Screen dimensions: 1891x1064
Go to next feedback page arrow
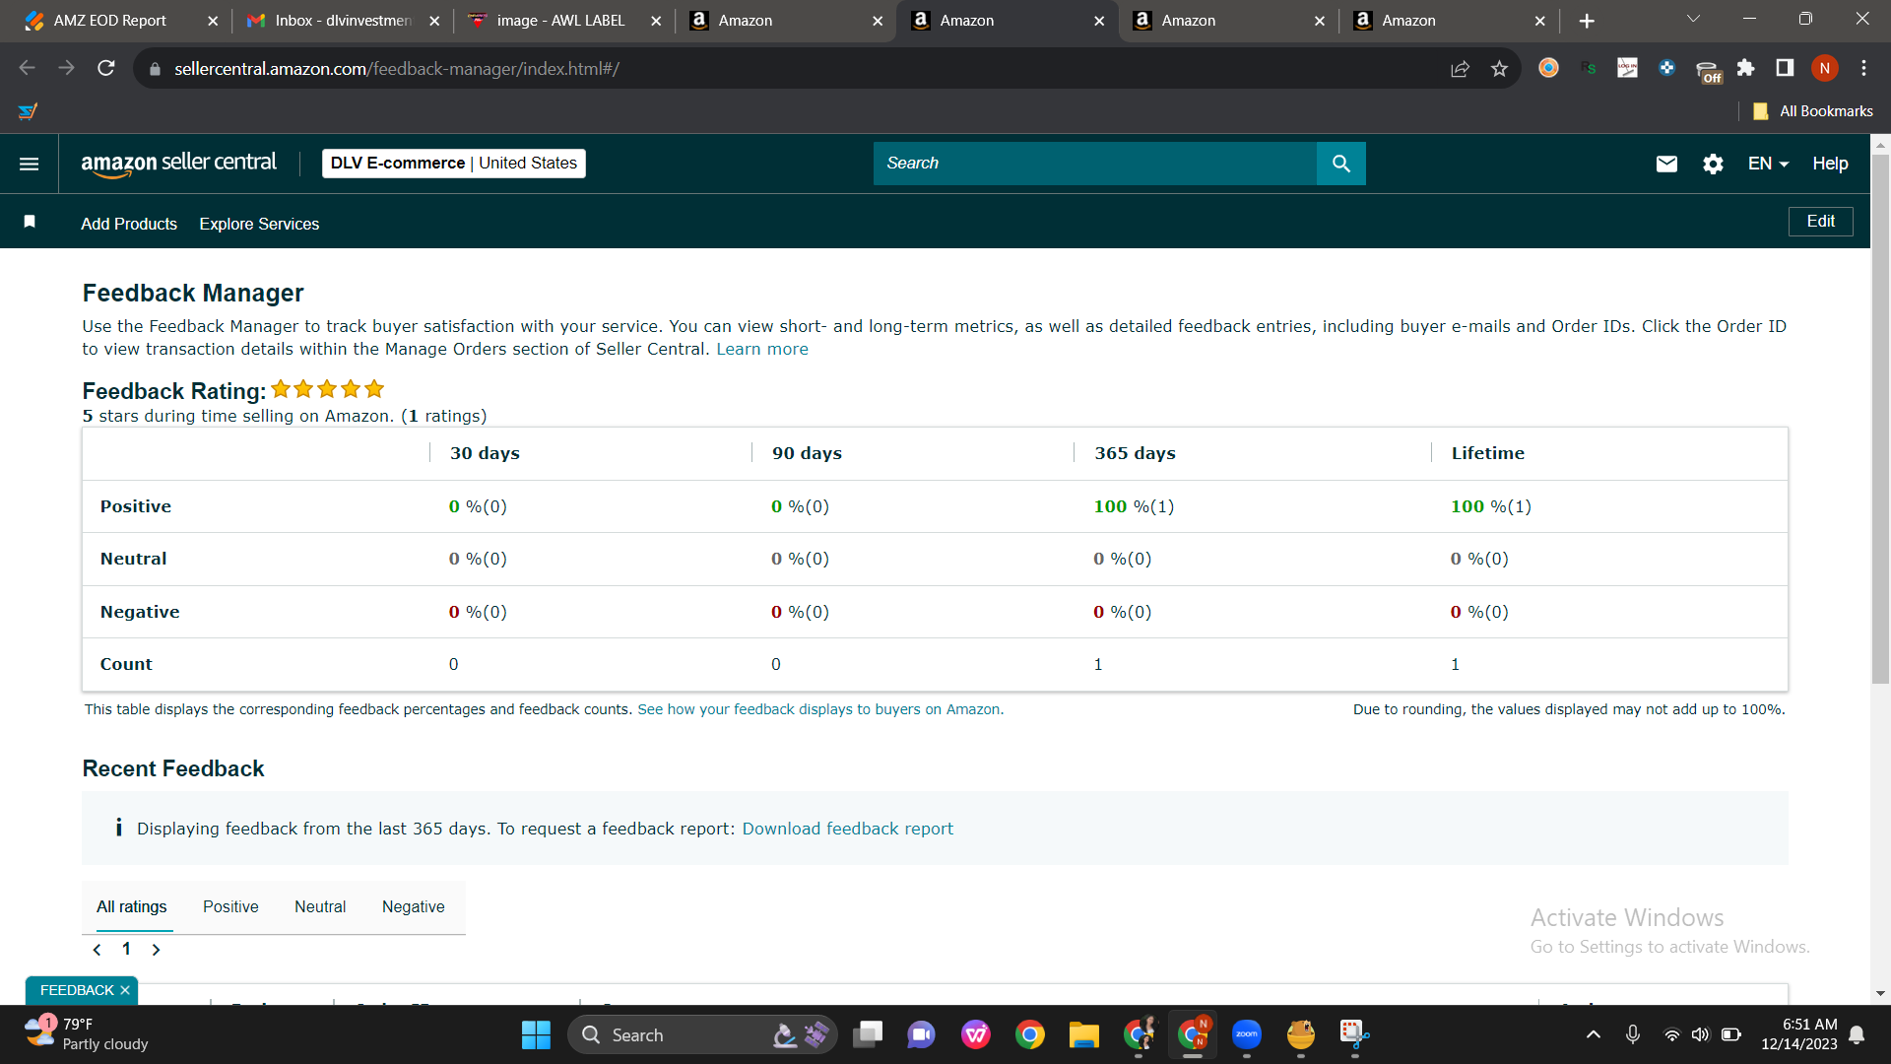point(156,950)
